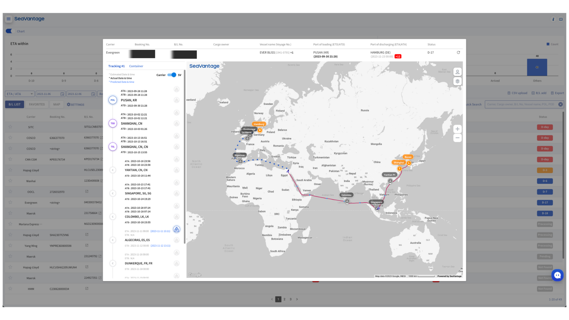Open the chat support bubble icon

coord(557,275)
